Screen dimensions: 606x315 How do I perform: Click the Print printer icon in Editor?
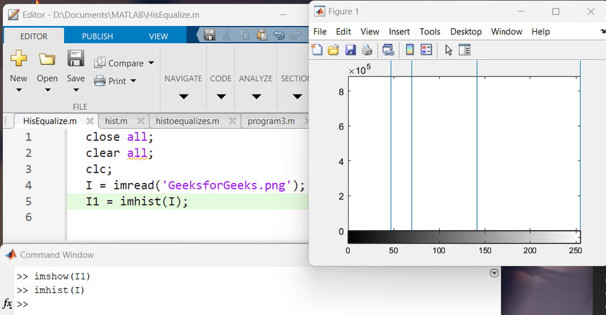click(99, 81)
